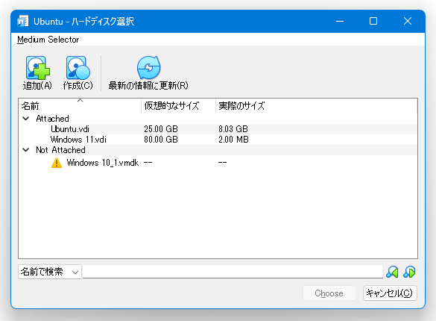Click the キャンセル(C) button

(x=390, y=293)
